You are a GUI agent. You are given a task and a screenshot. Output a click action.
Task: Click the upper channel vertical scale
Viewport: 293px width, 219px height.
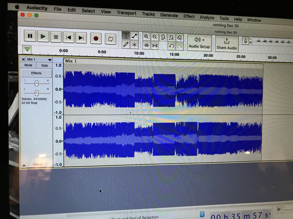tap(58, 89)
